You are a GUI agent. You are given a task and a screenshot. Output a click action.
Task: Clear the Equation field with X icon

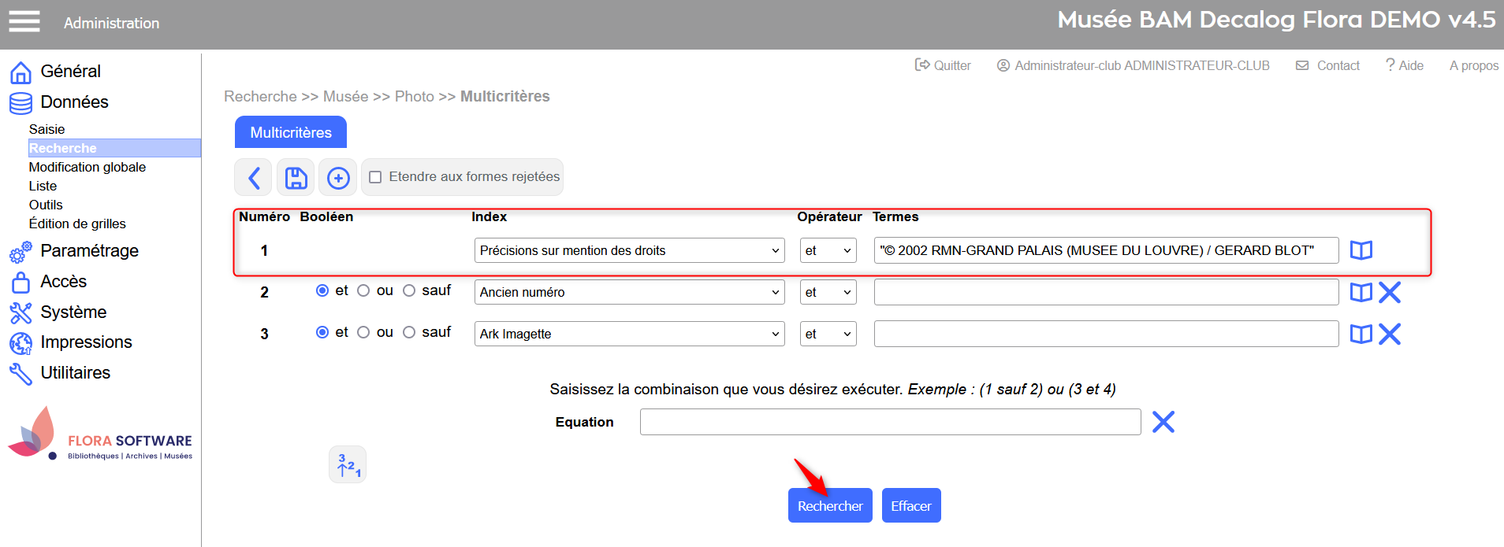(1163, 422)
